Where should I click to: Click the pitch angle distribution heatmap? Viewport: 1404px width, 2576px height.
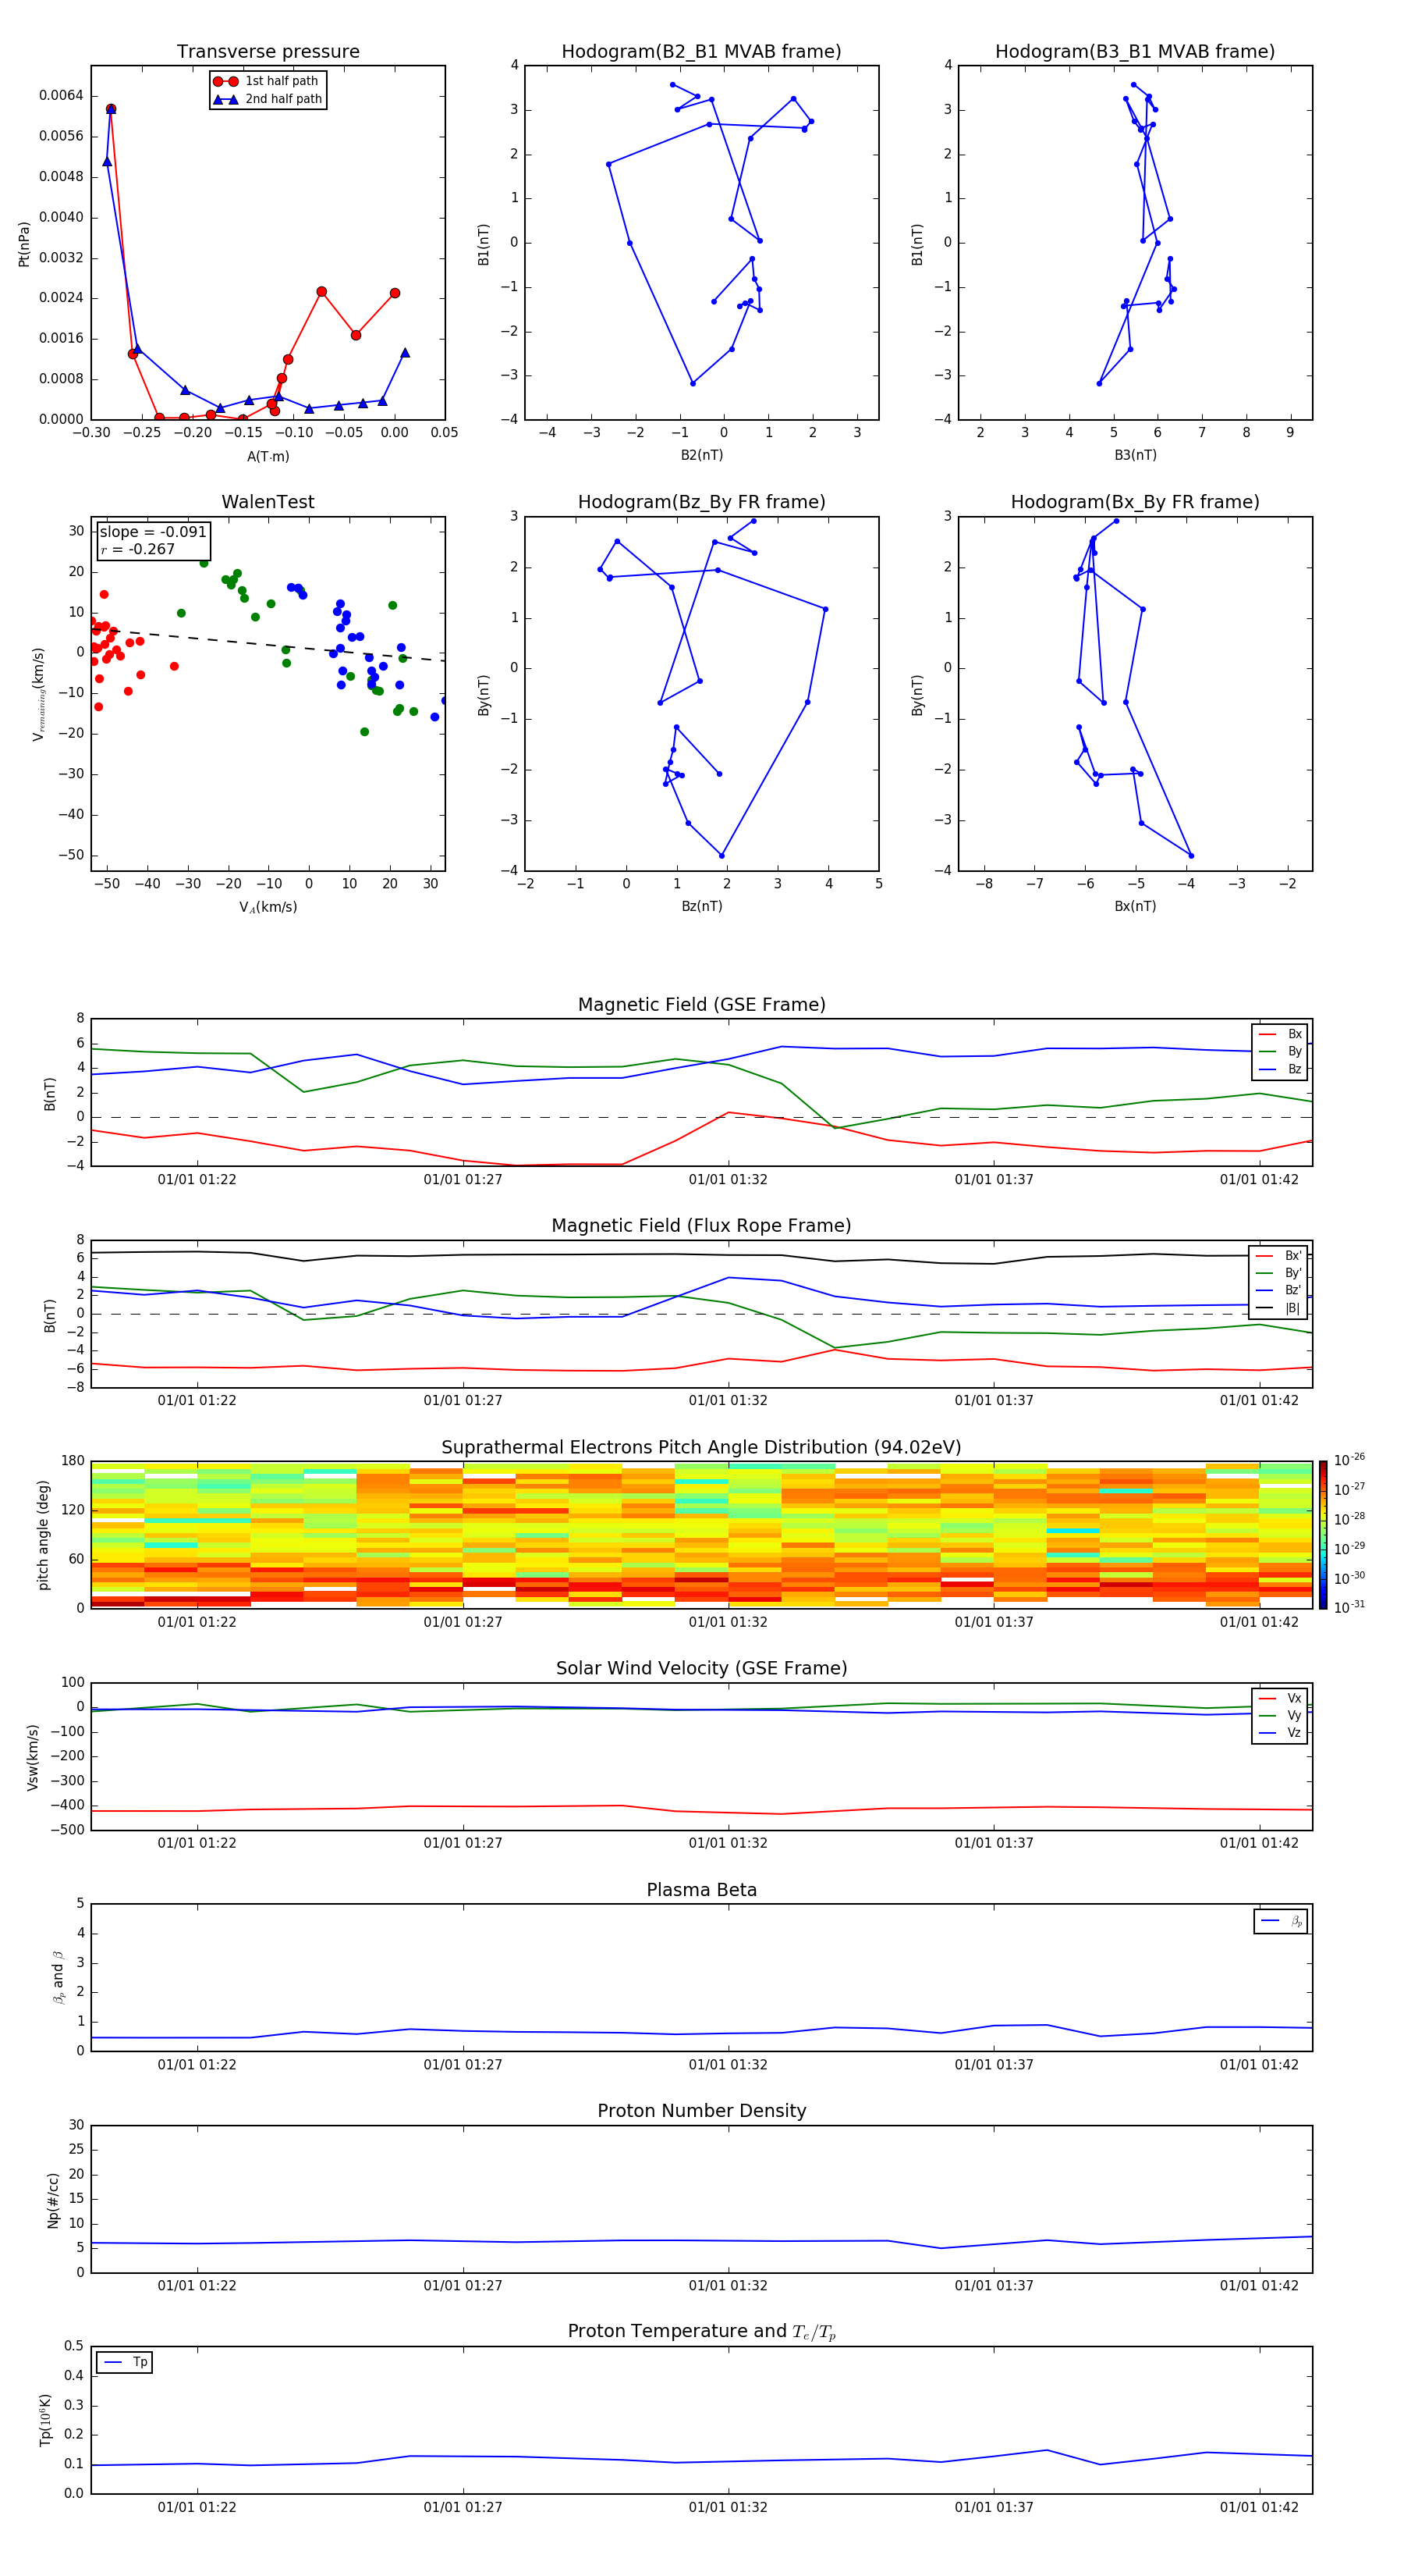pos(701,1534)
